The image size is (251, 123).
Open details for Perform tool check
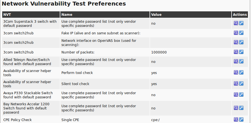pos(236,73)
